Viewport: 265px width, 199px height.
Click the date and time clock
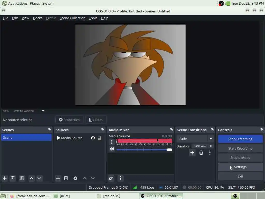click(x=248, y=3)
